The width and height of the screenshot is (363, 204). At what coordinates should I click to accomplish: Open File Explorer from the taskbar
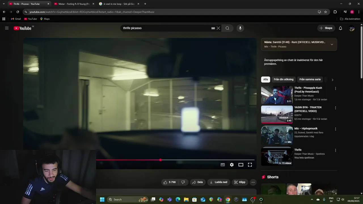pos(186,199)
